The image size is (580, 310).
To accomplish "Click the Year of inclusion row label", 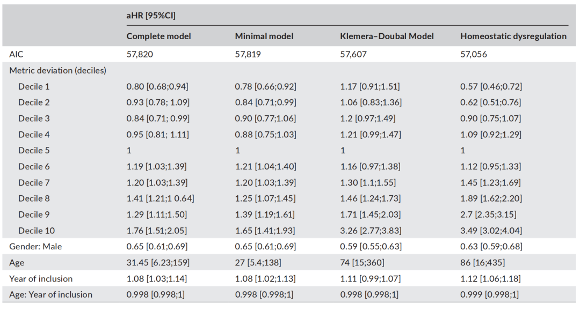I will click(x=41, y=279).
